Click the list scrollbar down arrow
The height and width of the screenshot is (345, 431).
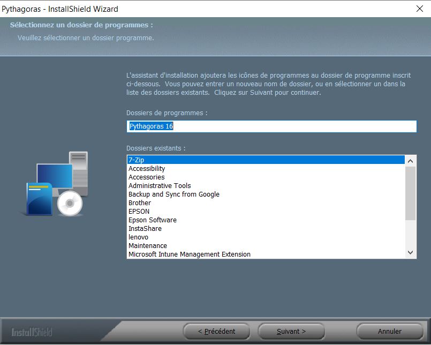pyautogui.click(x=410, y=252)
